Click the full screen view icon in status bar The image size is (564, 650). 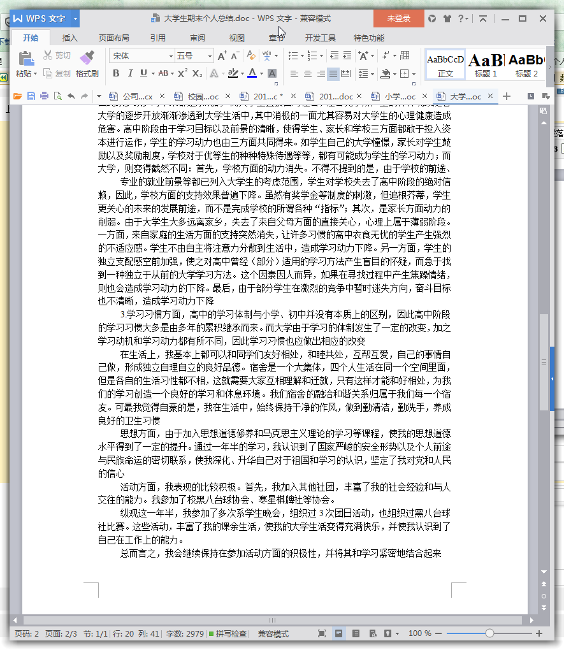[x=321, y=633]
